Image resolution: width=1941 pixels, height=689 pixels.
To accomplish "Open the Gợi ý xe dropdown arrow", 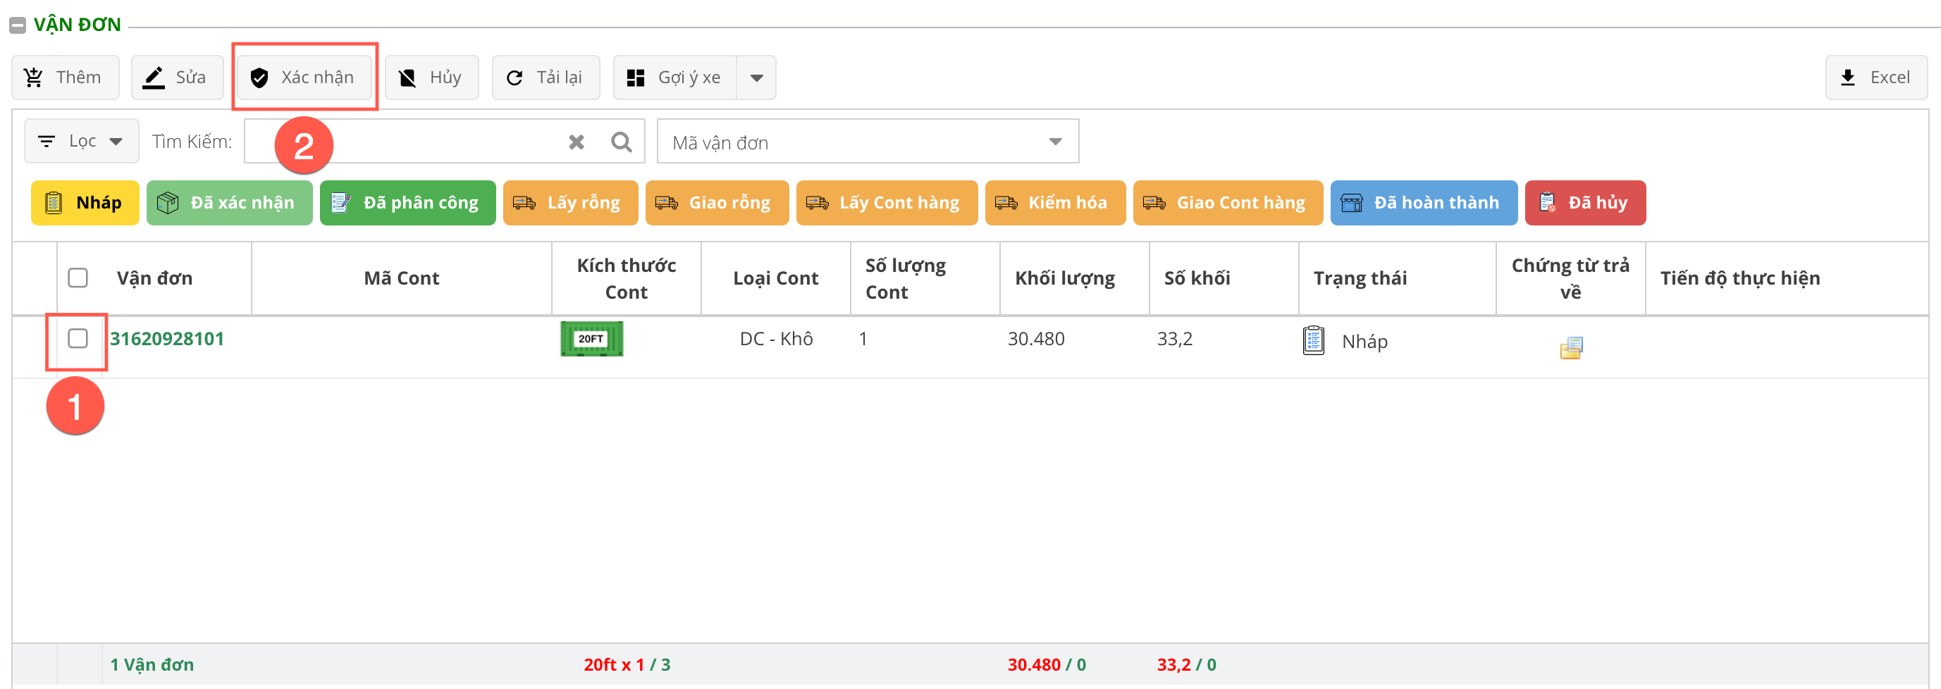I will 756,77.
